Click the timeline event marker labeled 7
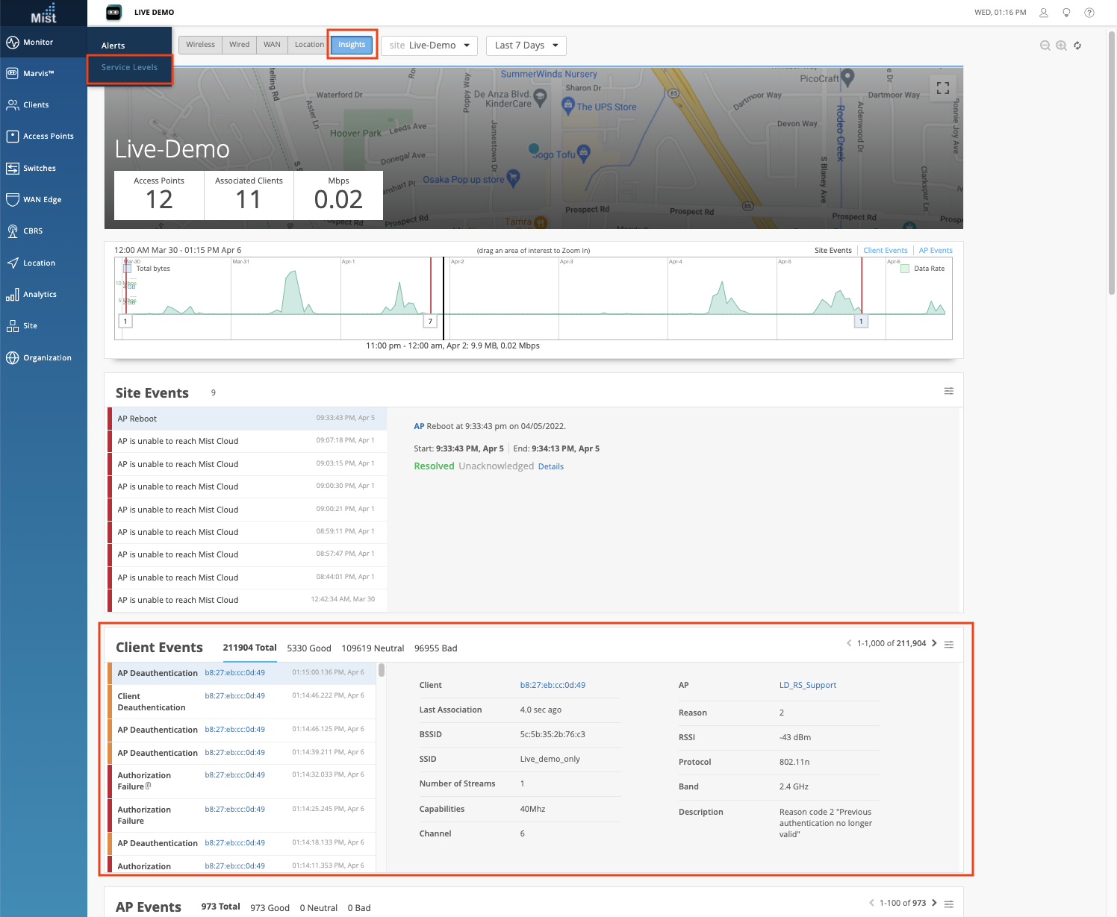 pos(430,322)
